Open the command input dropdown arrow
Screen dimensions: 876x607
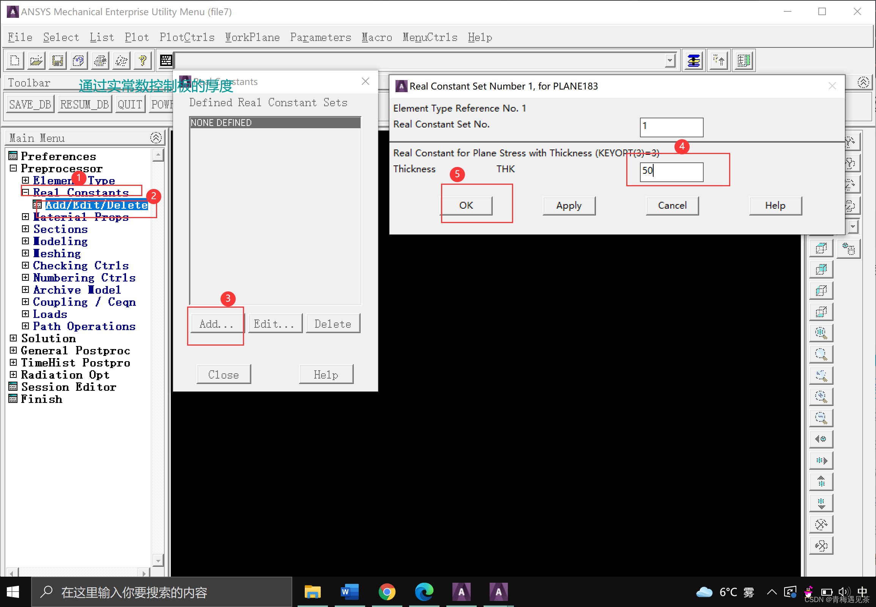[670, 60]
